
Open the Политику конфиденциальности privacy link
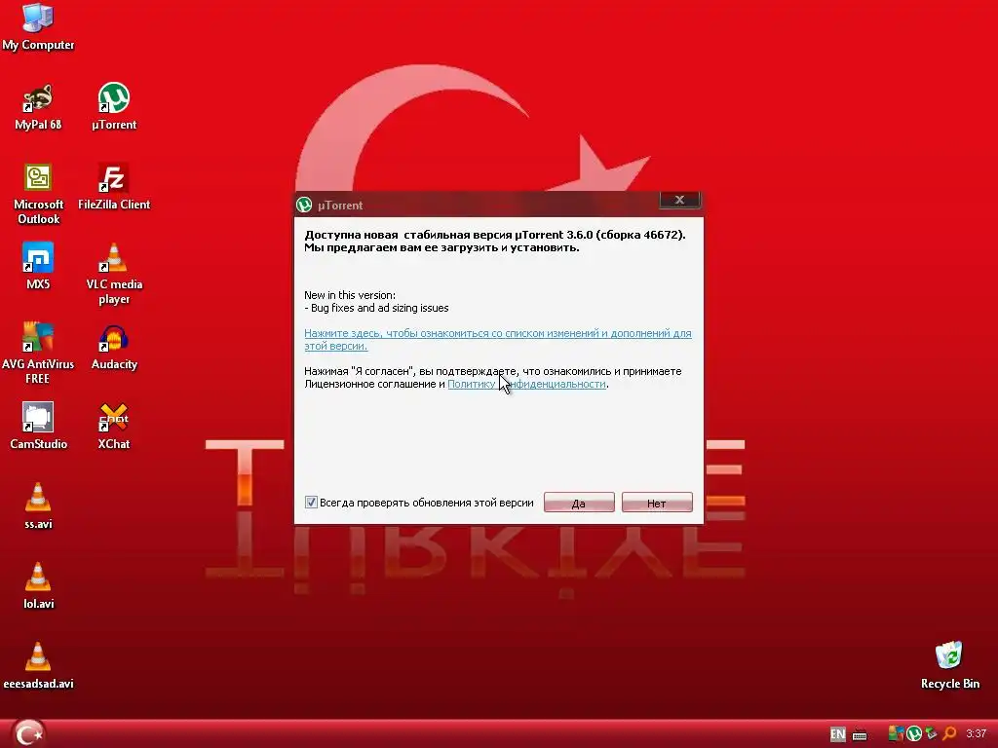(526, 384)
